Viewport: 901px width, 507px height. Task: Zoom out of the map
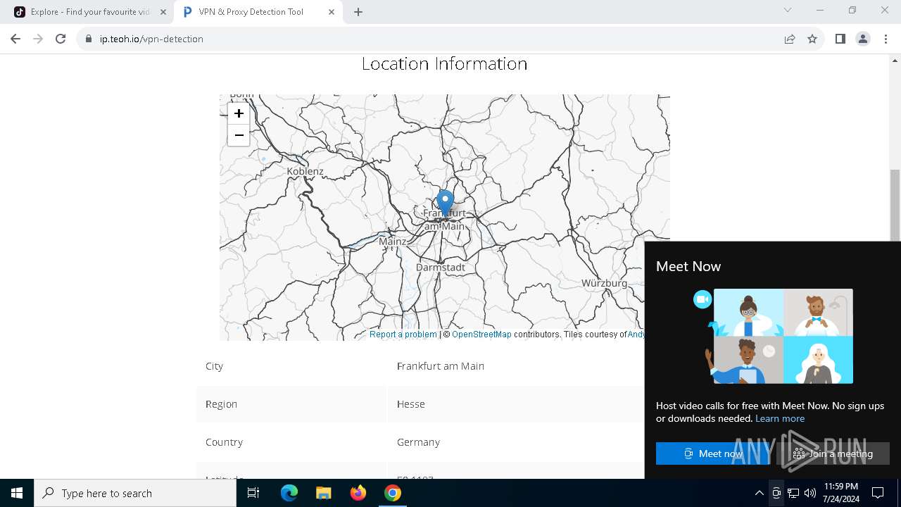pos(239,135)
